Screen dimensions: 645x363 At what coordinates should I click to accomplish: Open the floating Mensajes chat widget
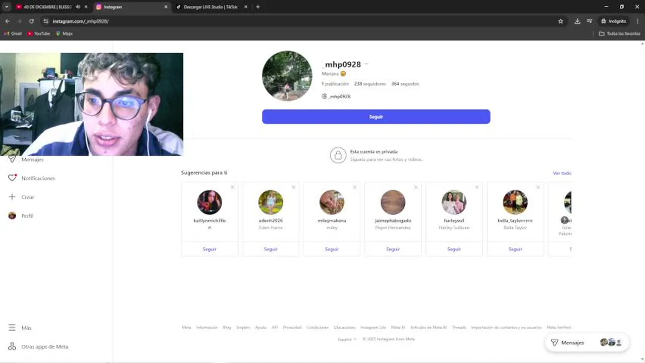coord(586,342)
